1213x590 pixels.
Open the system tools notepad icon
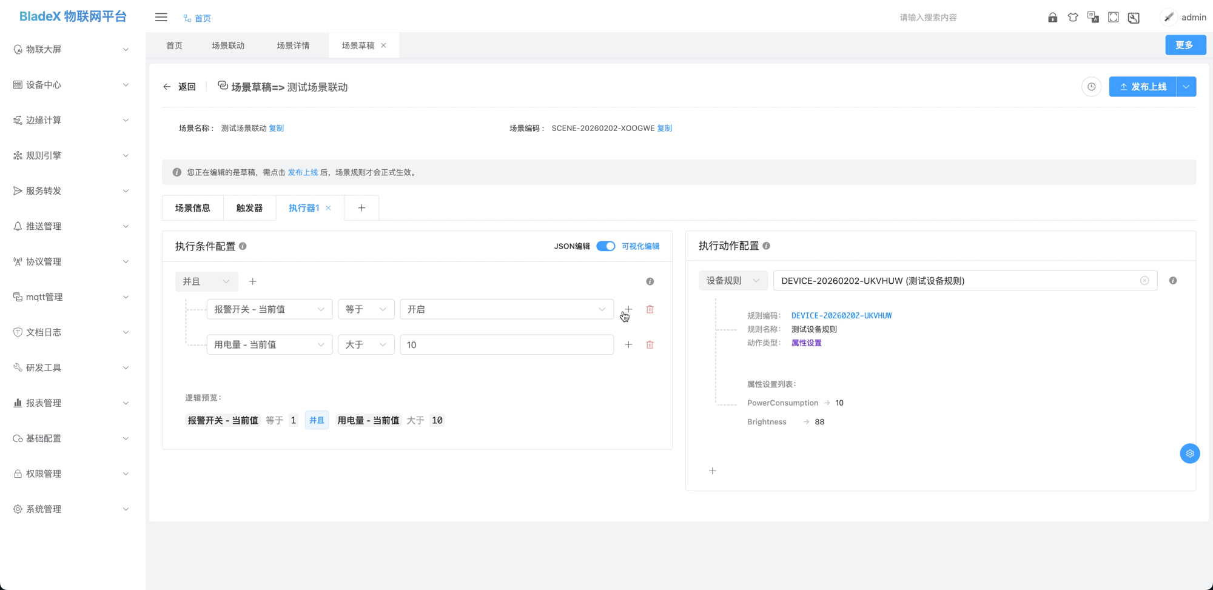(1134, 17)
